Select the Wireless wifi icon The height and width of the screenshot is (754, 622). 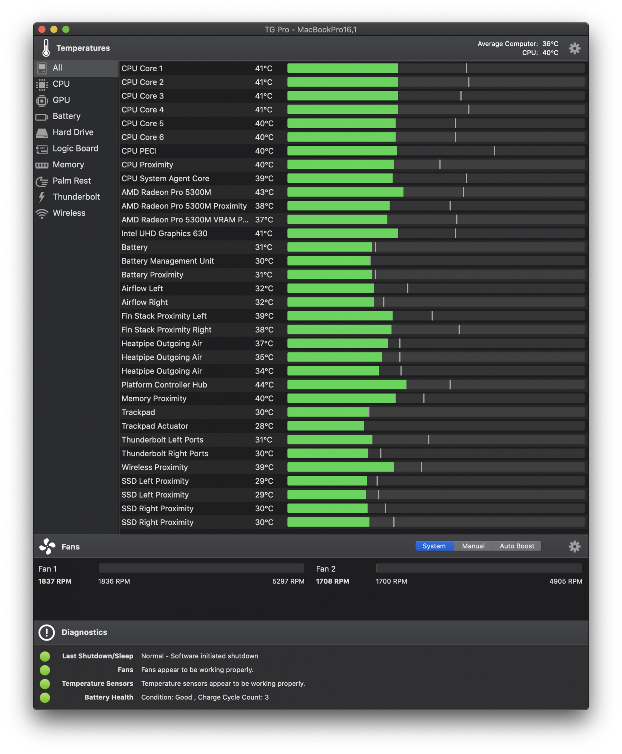click(42, 213)
